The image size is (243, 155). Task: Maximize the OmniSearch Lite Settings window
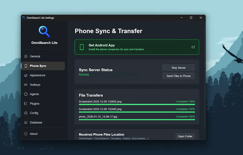click(x=191, y=18)
